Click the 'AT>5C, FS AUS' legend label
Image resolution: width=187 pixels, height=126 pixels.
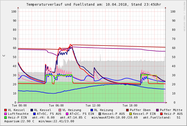coord(49,114)
